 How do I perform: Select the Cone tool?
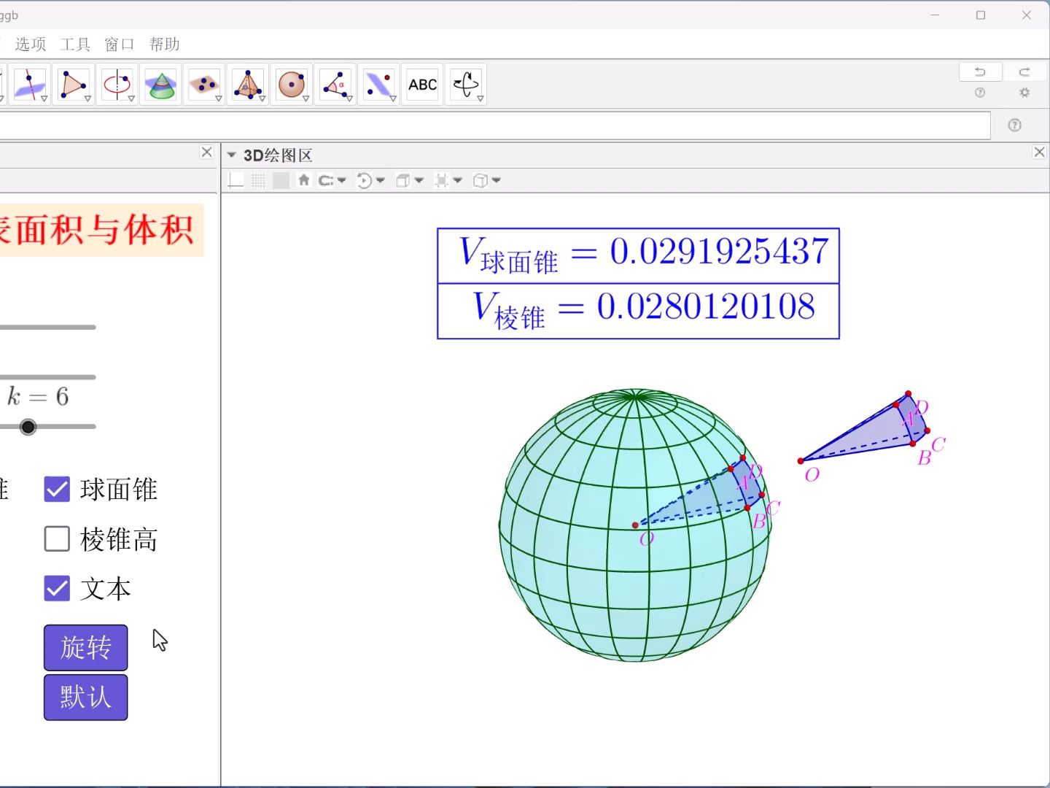coord(161,84)
